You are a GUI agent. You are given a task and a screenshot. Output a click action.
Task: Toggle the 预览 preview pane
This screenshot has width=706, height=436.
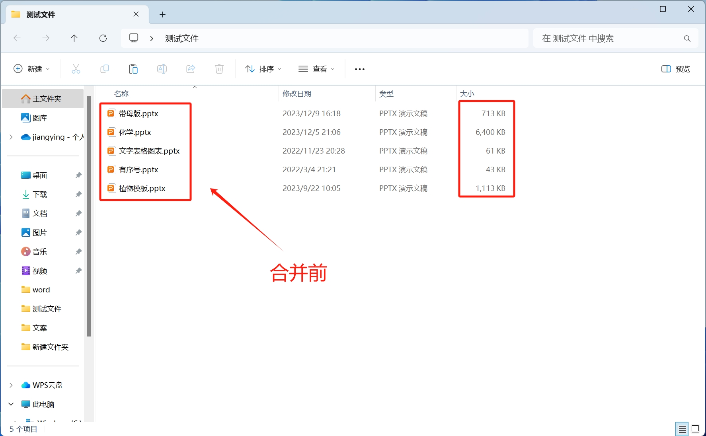[x=675, y=69]
